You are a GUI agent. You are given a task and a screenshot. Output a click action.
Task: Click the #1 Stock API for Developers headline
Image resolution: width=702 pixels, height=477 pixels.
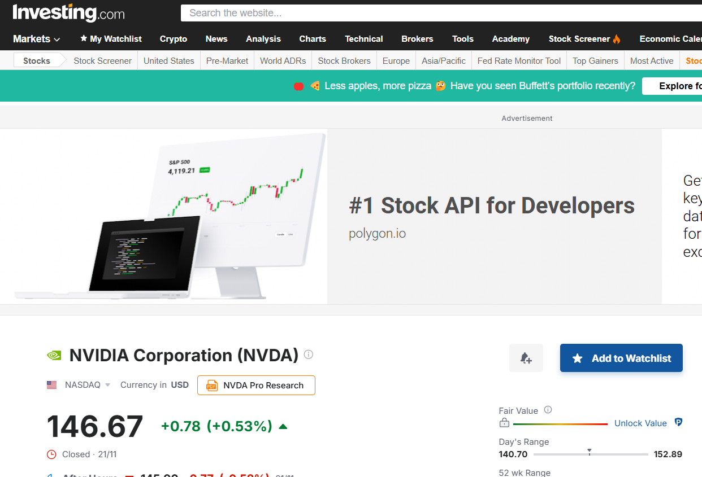click(x=492, y=205)
